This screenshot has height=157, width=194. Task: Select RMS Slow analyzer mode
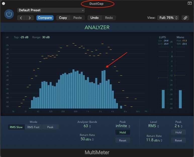[x=16, y=127]
